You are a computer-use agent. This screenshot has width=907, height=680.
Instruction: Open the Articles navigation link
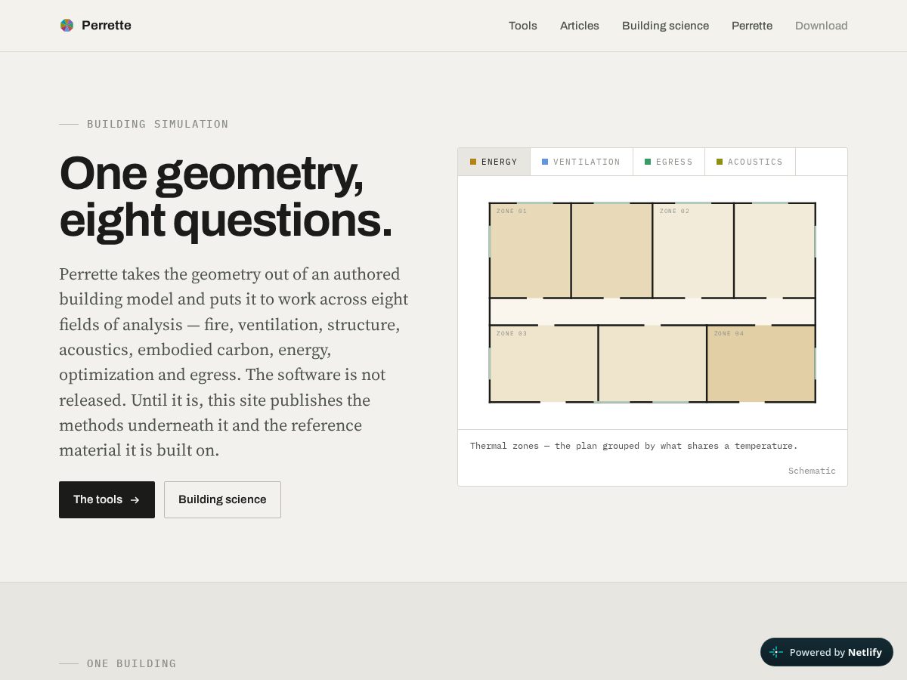point(580,26)
